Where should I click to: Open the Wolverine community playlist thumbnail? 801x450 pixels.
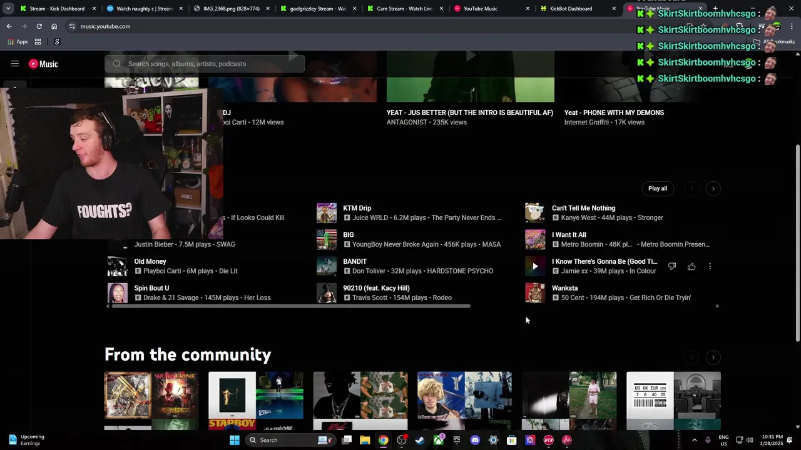[x=151, y=401]
